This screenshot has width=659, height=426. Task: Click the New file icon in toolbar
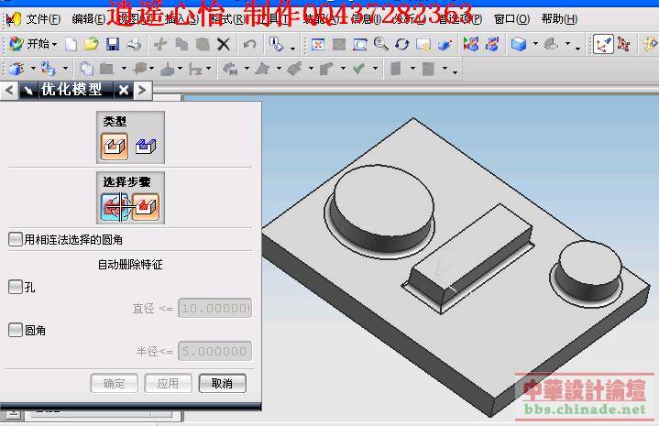pyautogui.click(x=71, y=44)
